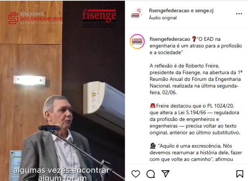Click the caption text about PL 1024/20

point(195,119)
